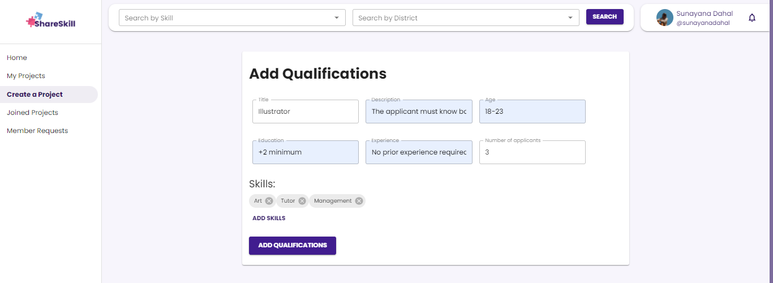Open Joined Projects page
The image size is (773, 283).
pyautogui.click(x=32, y=113)
